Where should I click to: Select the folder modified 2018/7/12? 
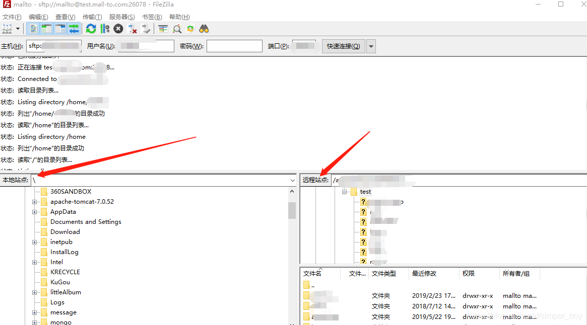click(419, 306)
